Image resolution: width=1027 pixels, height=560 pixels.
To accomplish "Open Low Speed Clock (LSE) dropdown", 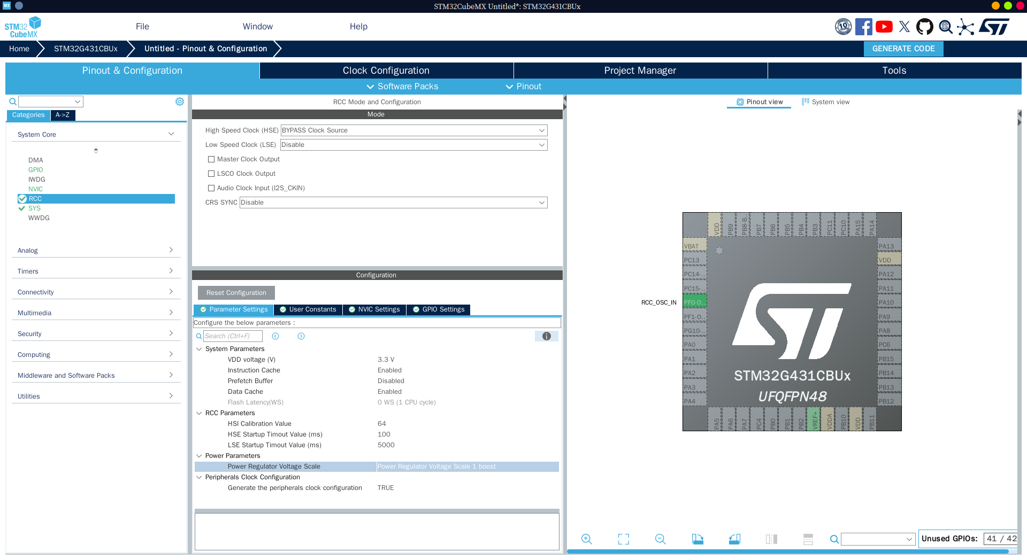I will coord(414,145).
